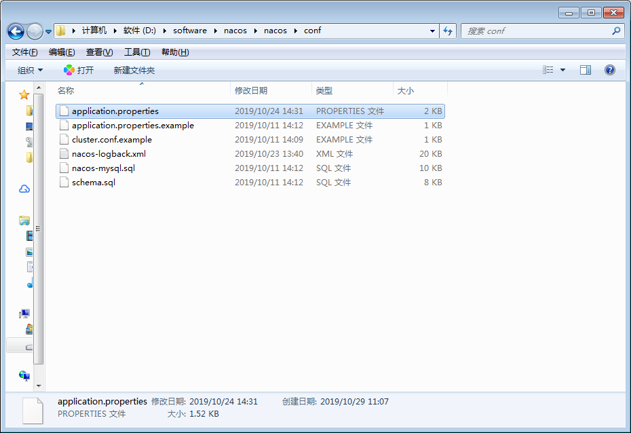
Task: Expand the arrow between nacos and nacos
Action: coord(255,31)
